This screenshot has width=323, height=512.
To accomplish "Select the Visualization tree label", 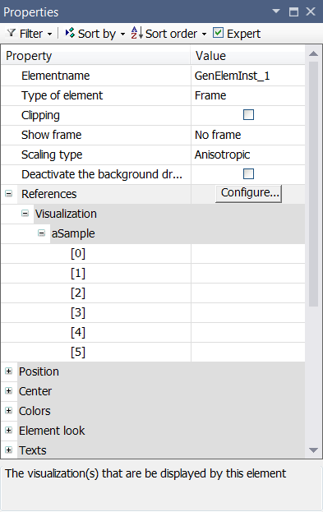I will 66,214.
